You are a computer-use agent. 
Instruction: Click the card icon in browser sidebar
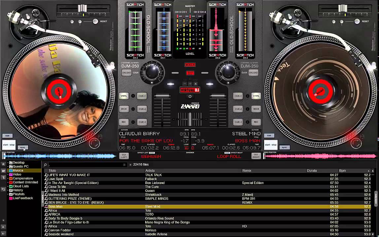point(3,171)
